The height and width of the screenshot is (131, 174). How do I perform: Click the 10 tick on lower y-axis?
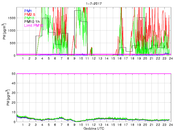(x=13, y=112)
